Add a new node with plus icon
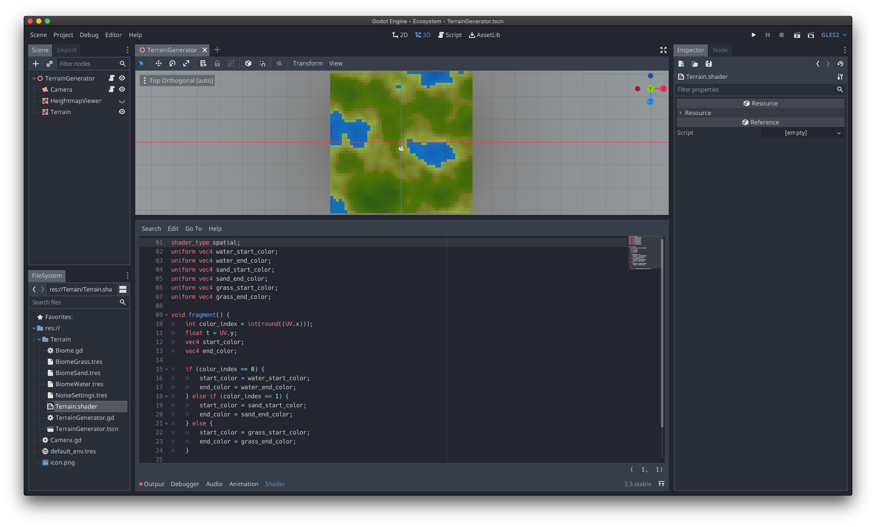This screenshot has width=876, height=527. [x=36, y=64]
